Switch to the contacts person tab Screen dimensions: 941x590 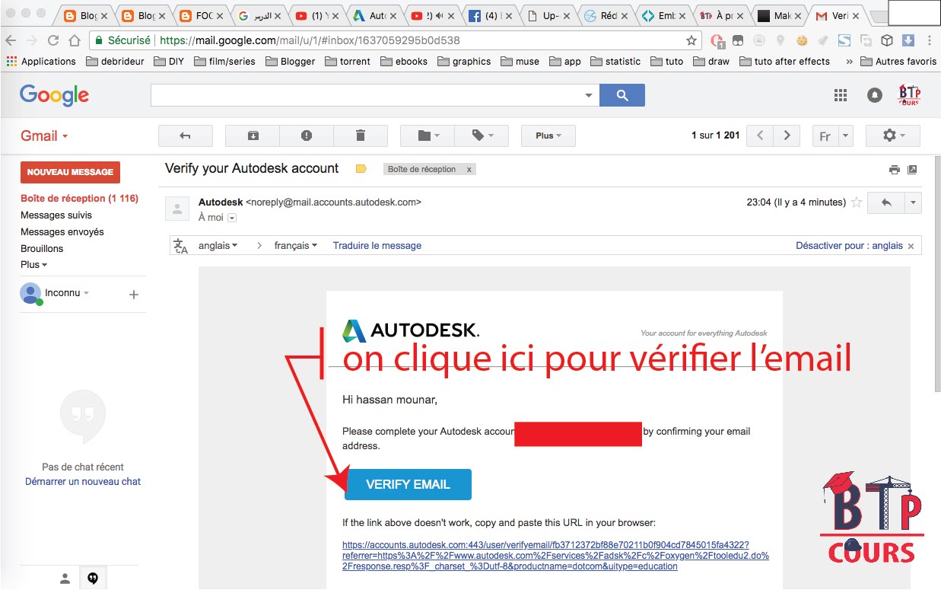pos(65,579)
